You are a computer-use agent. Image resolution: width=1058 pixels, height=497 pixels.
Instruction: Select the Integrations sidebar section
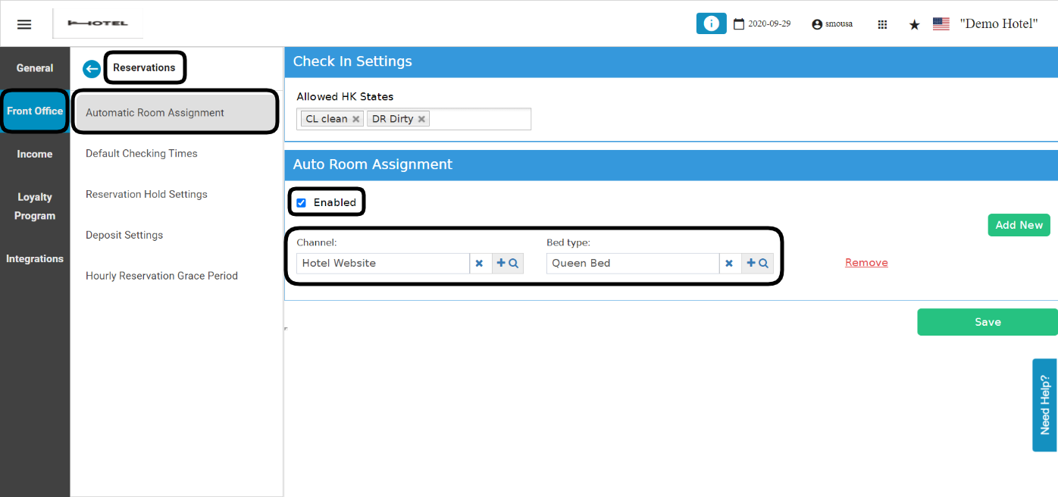pos(35,258)
